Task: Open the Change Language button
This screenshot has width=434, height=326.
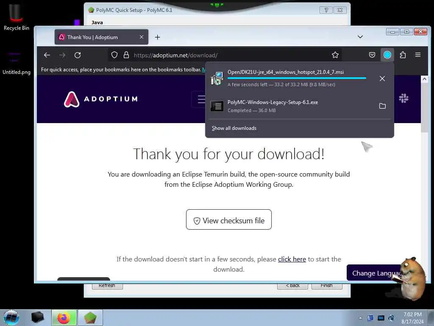Action: [x=374, y=273]
